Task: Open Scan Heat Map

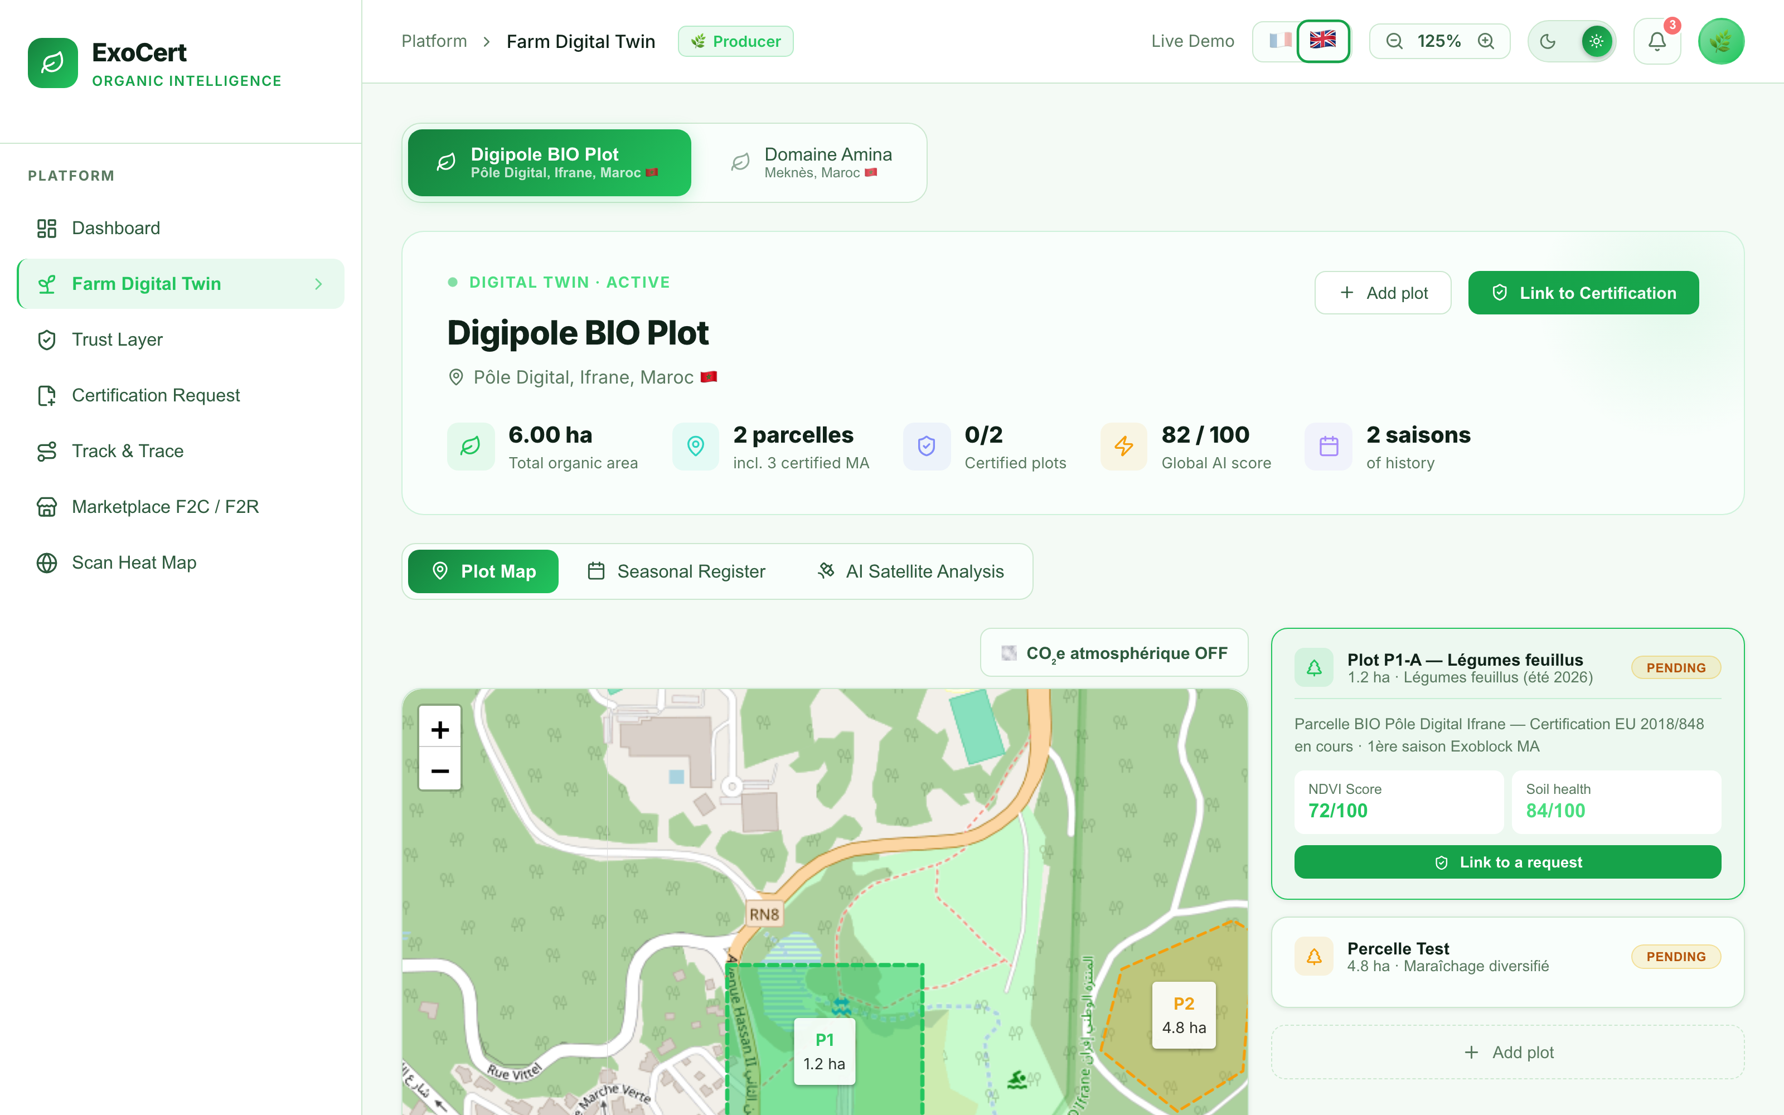Action: coord(181,563)
